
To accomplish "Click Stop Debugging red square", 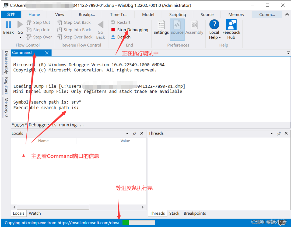I will pyautogui.click(x=113, y=30).
